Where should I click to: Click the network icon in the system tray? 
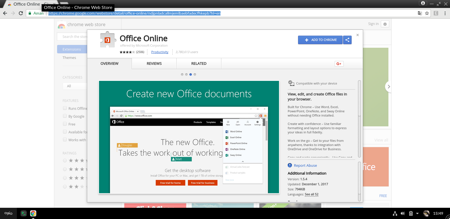[x=395, y=213]
